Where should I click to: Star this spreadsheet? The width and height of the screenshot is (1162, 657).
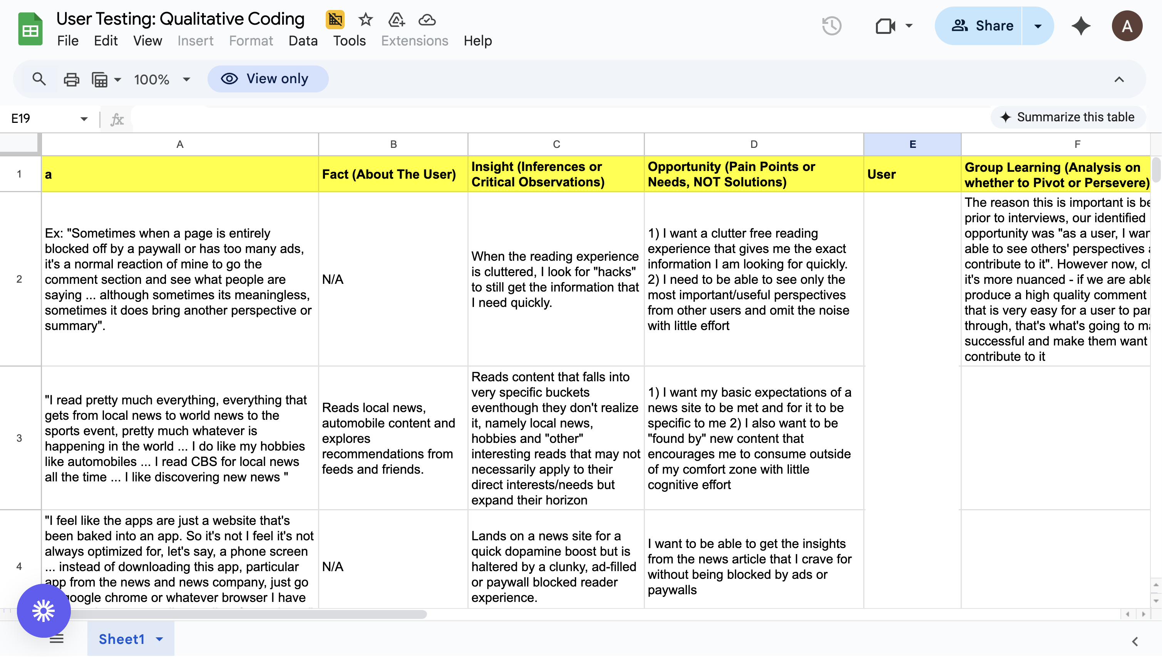tap(365, 19)
